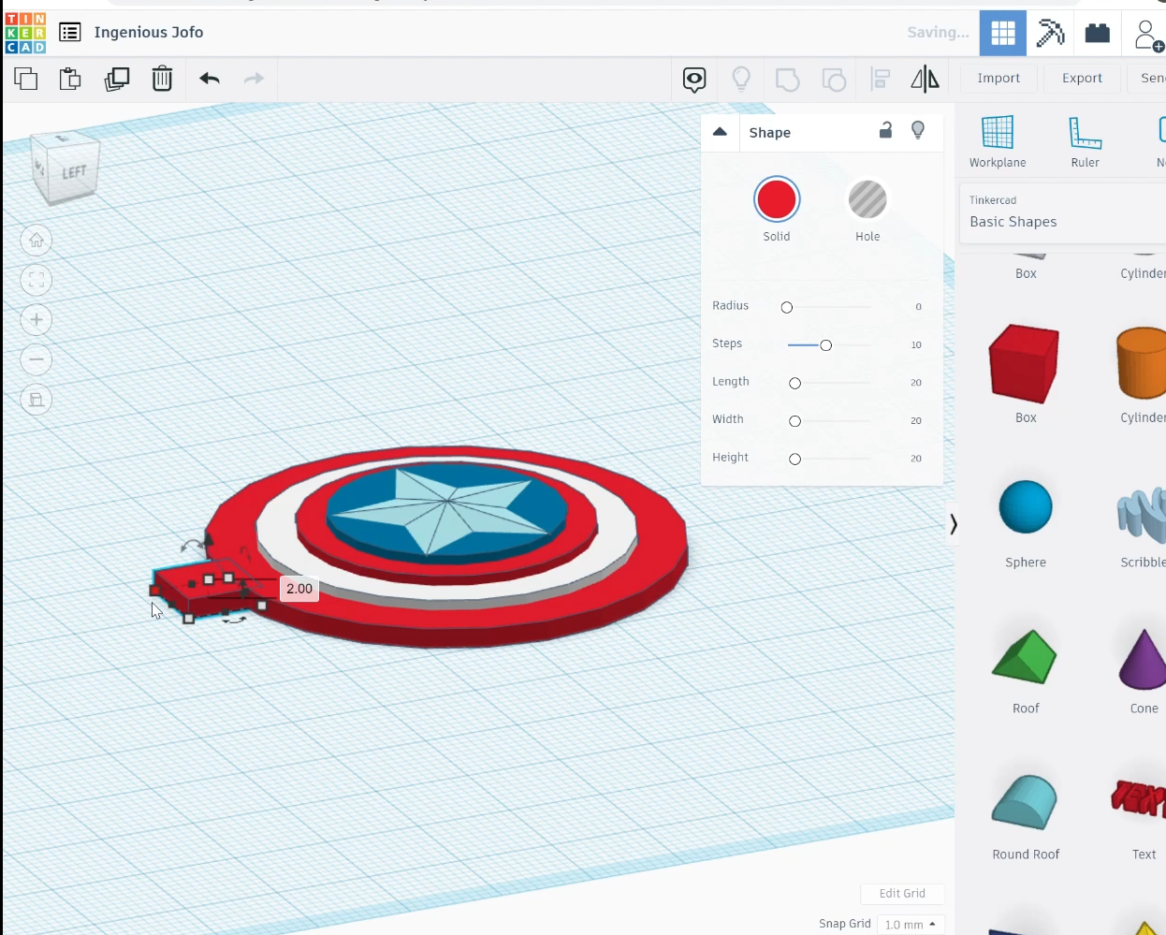Click the Duplicate and repeat icon
The height and width of the screenshot is (935, 1166).
click(117, 79)
